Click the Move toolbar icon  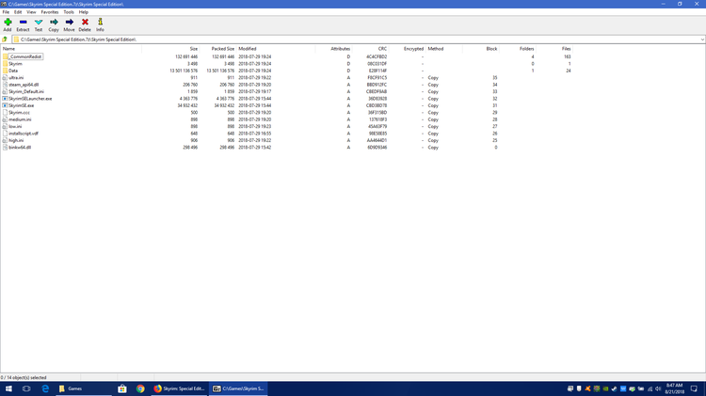[69, 24]
